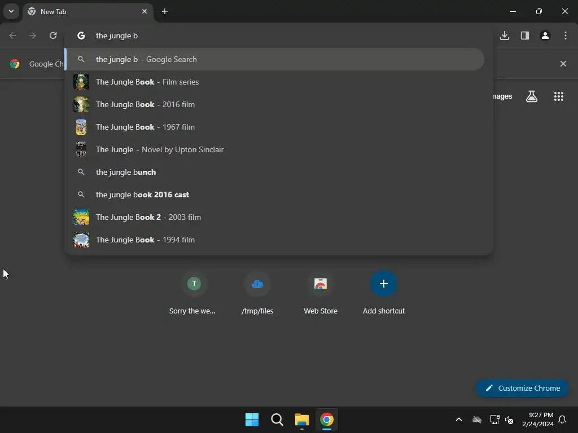The width and height of the screenshot is (578, 433).
Task: Open the Chrome three-dot menu
Action: tap(566, 36)
